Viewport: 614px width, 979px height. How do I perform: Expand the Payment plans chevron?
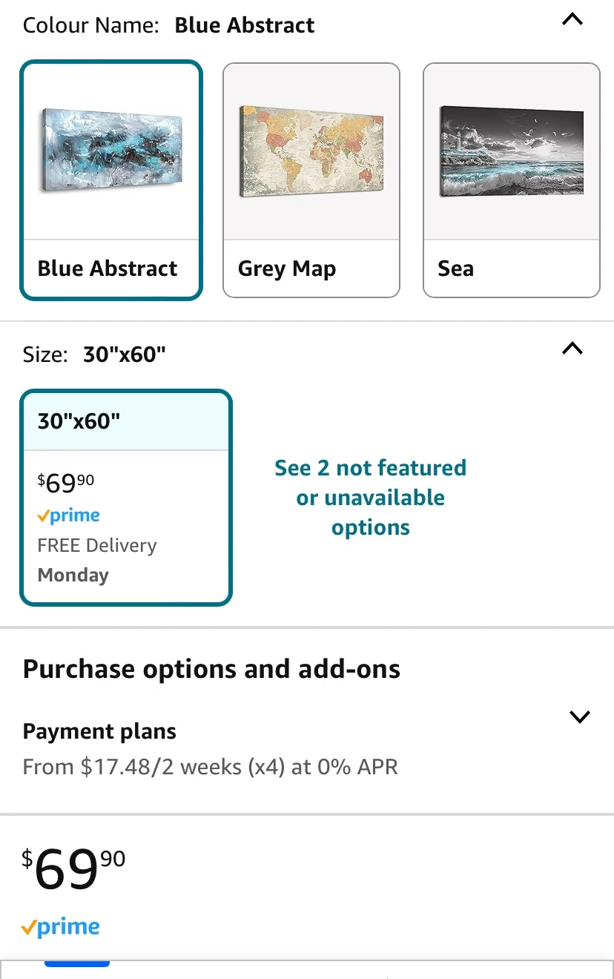click(x=578, y=716)
